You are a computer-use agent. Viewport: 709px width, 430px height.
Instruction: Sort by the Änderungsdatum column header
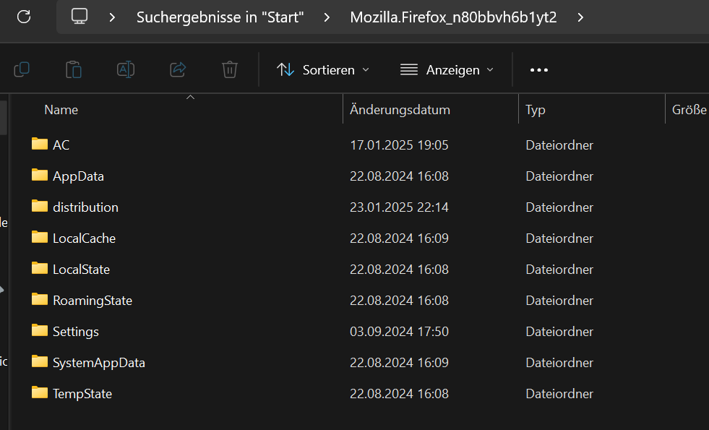click(x=400, y=110)
